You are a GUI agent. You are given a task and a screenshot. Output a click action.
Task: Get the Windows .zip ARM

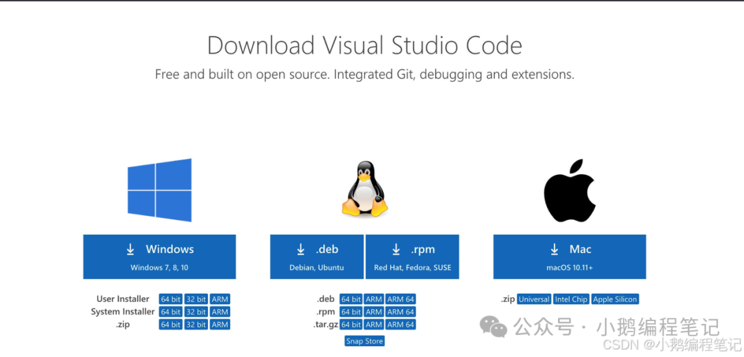220,325
